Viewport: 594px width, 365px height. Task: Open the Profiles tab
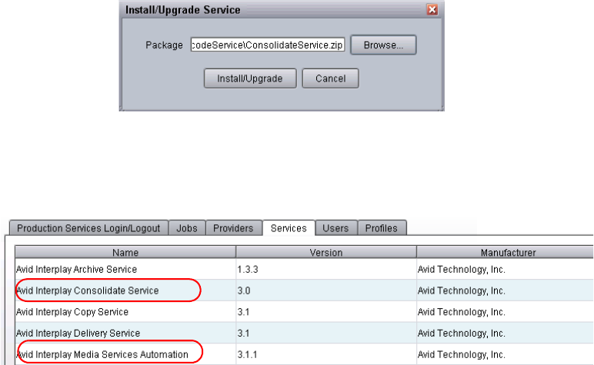click(382, 228)
